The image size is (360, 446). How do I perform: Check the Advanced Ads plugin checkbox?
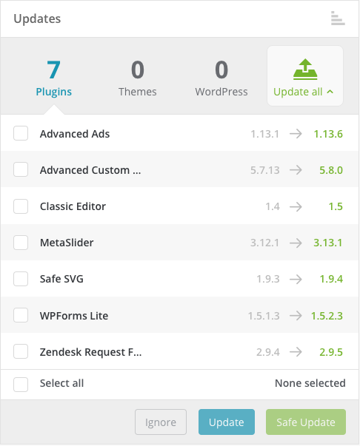(21, 133)
